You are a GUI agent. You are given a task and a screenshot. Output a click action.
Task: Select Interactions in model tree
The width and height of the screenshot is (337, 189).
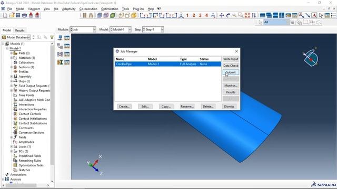tap(26, 104)
